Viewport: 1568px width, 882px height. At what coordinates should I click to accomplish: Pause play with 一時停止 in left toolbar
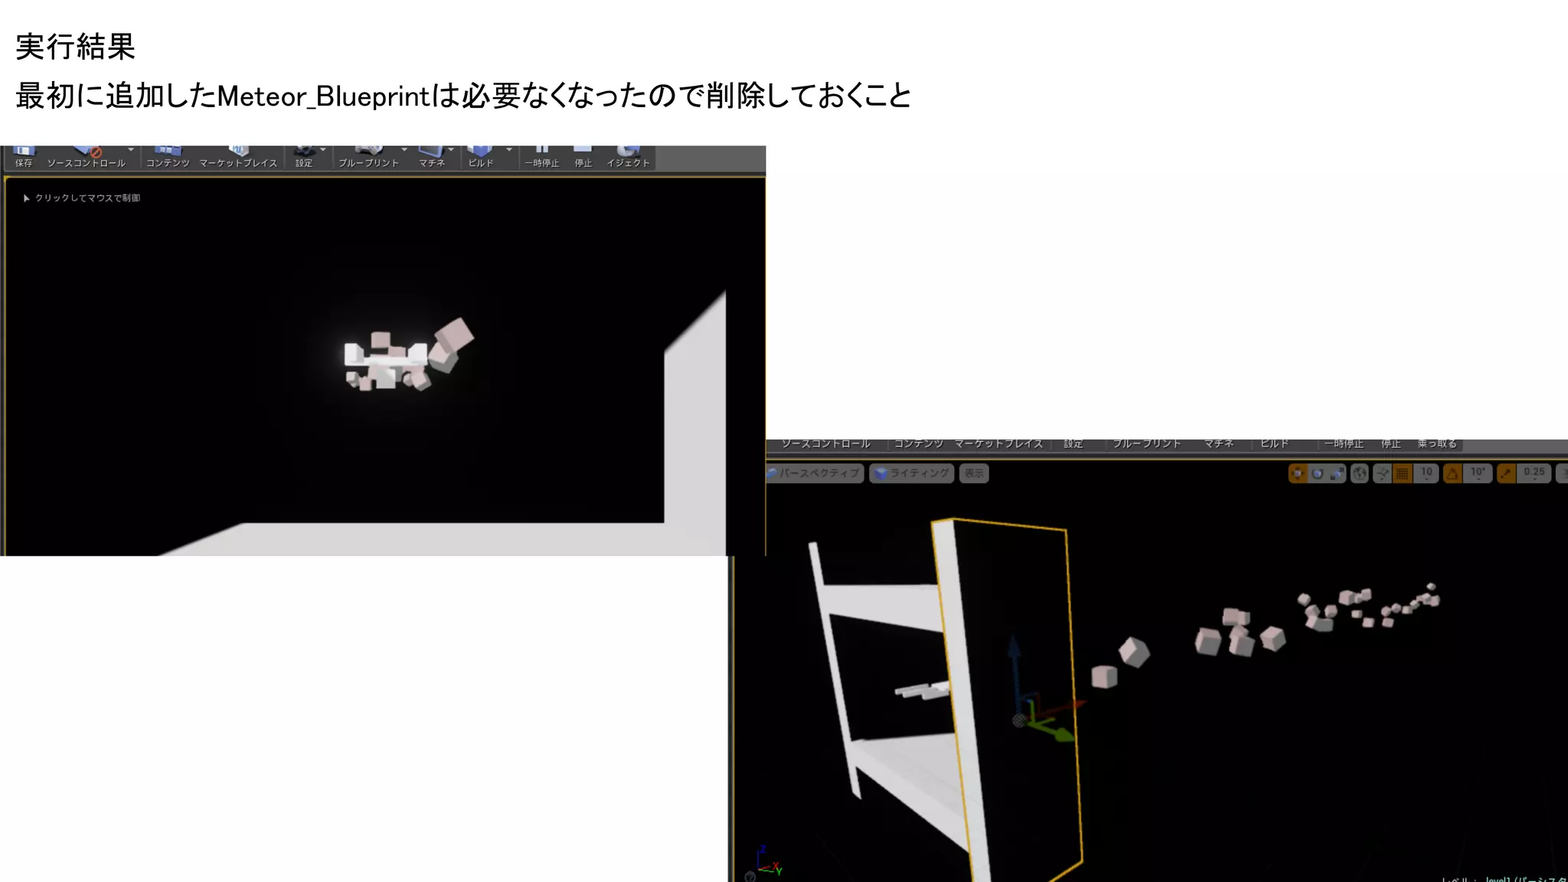pyautogui.click(x=542, y=158)
